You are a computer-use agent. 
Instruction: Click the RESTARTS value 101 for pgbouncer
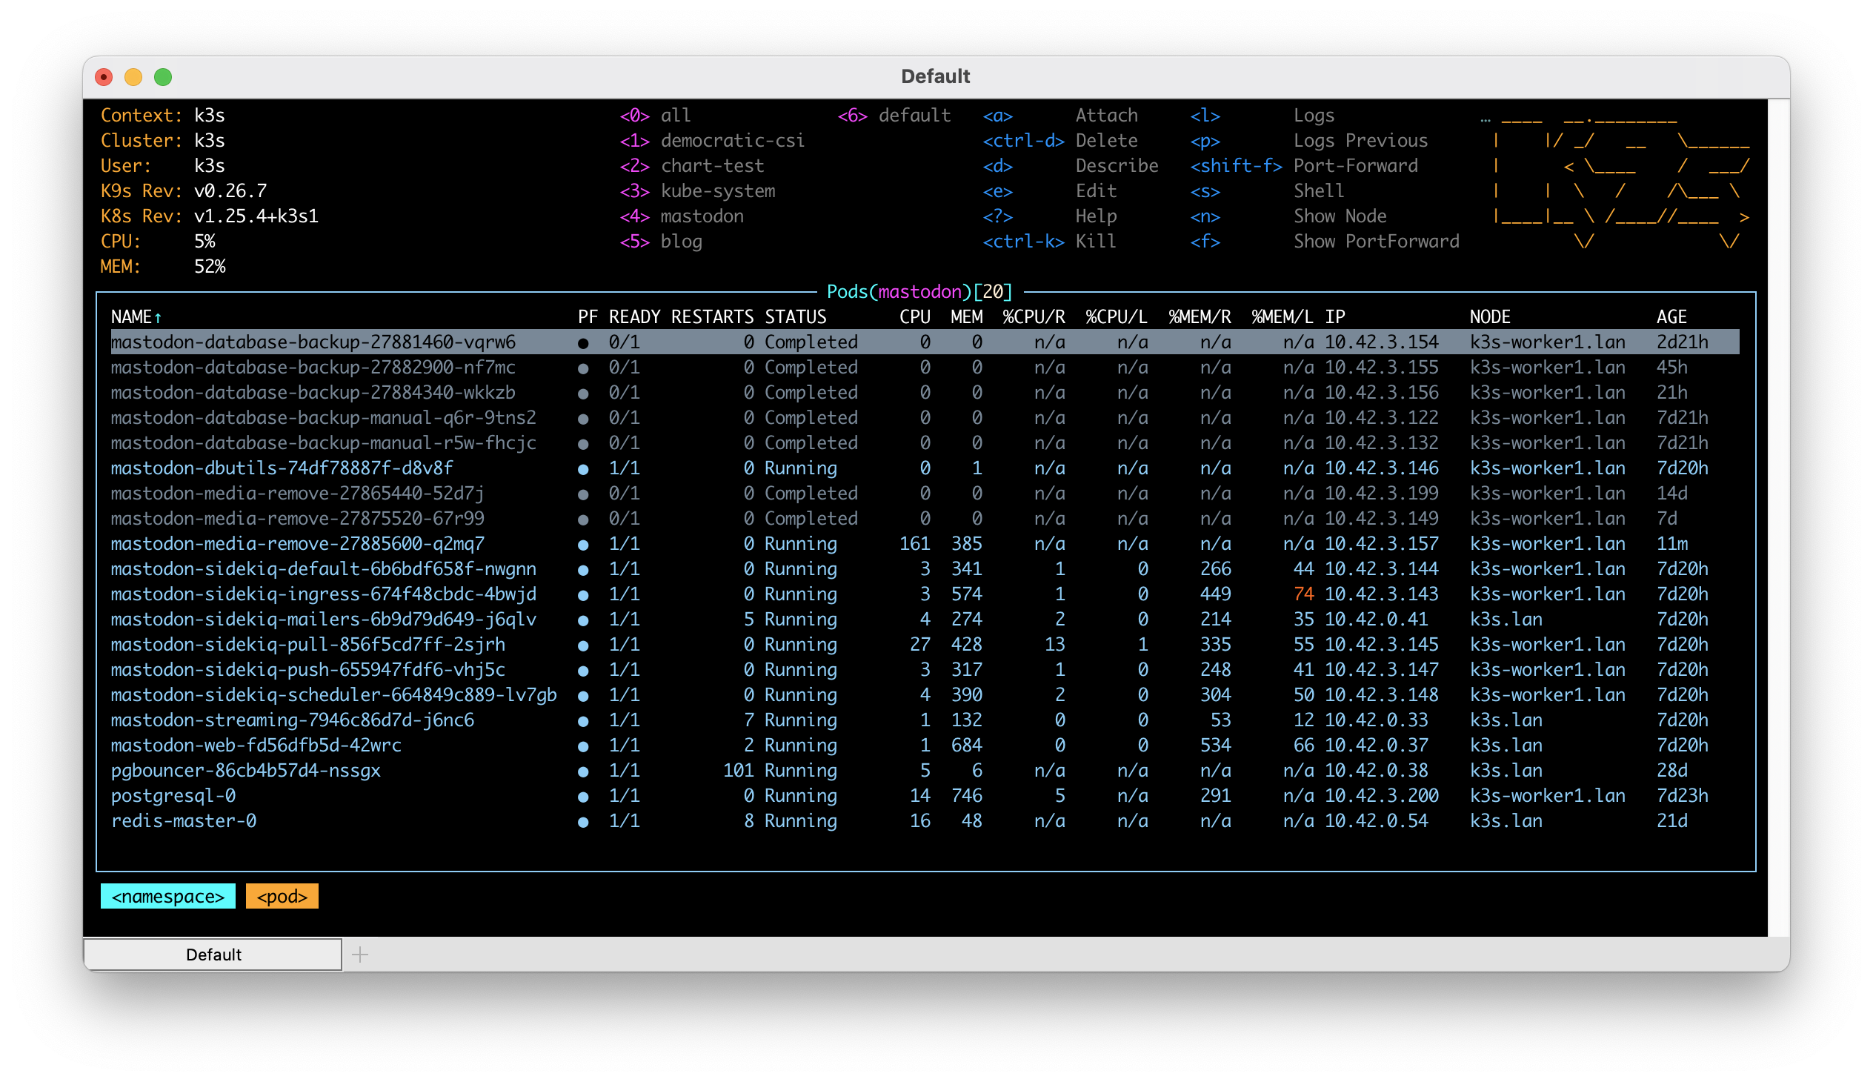point(738,771)
